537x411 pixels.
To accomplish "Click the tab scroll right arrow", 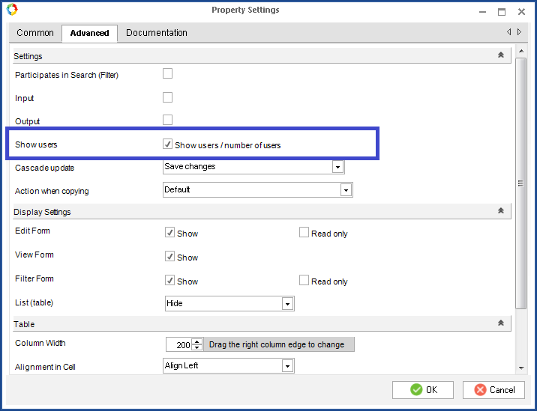I will (519, 31).
